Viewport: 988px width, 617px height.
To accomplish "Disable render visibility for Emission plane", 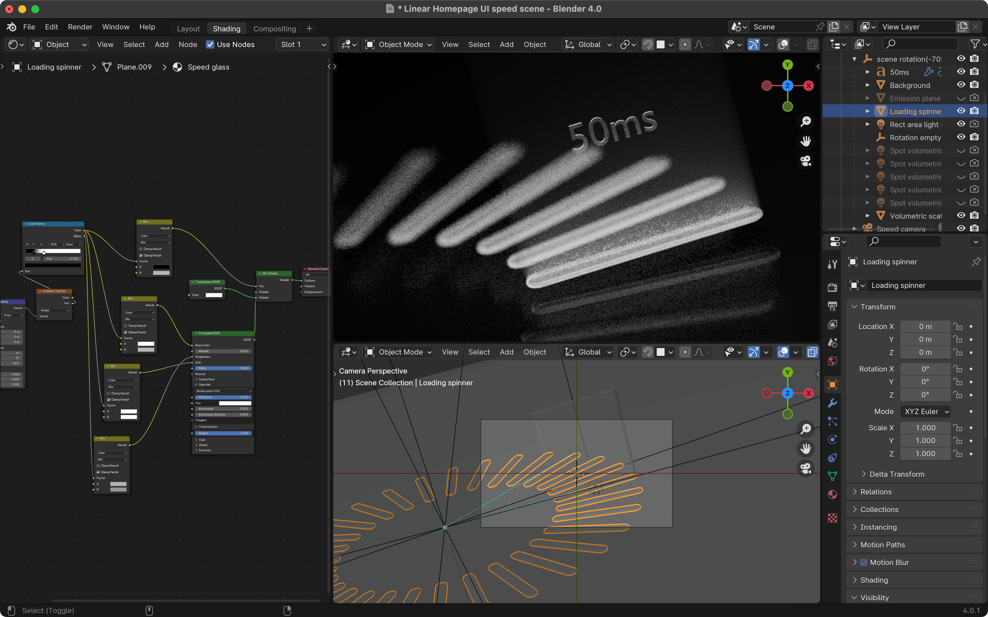I will tap(975, 98).
